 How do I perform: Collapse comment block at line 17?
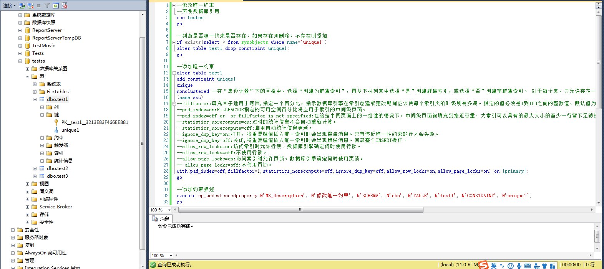click(174, 104)
